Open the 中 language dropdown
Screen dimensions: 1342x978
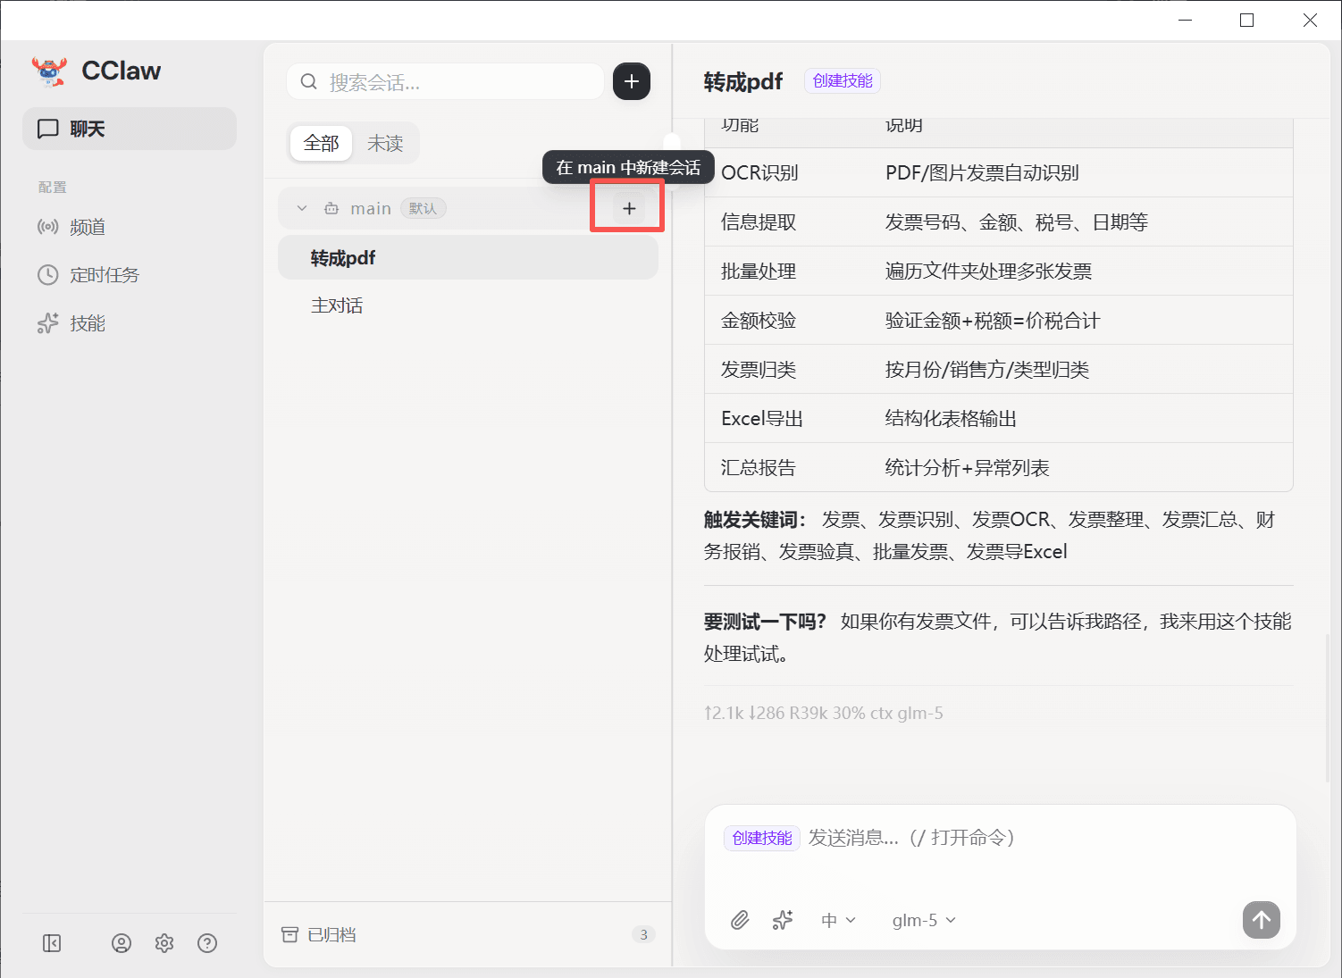click(836, 919)
